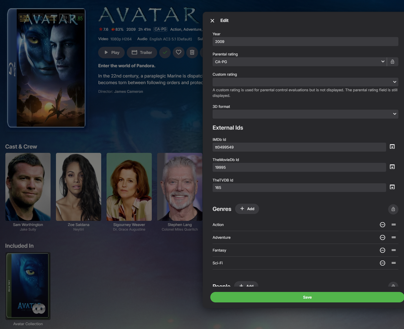The height and width of the screenshot is (329, 404).
Task: Click the CA-PG rating badge
Action: (x=160, y=29)
